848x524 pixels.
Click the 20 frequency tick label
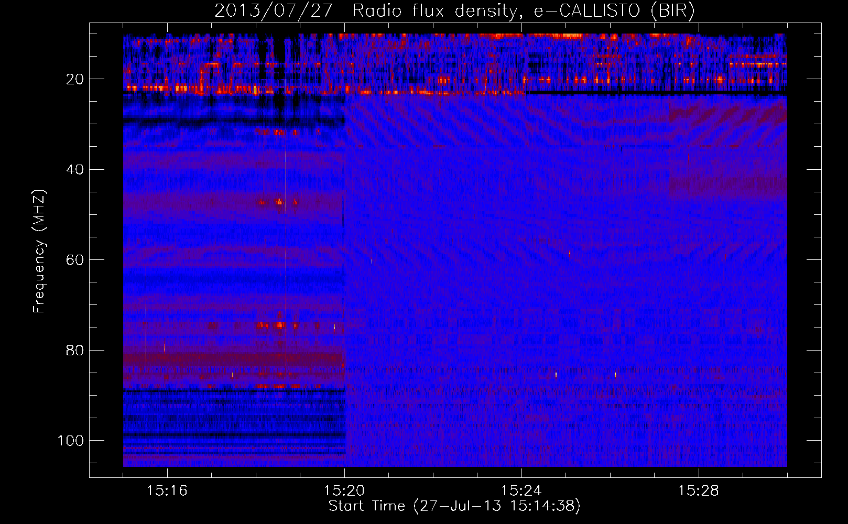coord(75,79)
